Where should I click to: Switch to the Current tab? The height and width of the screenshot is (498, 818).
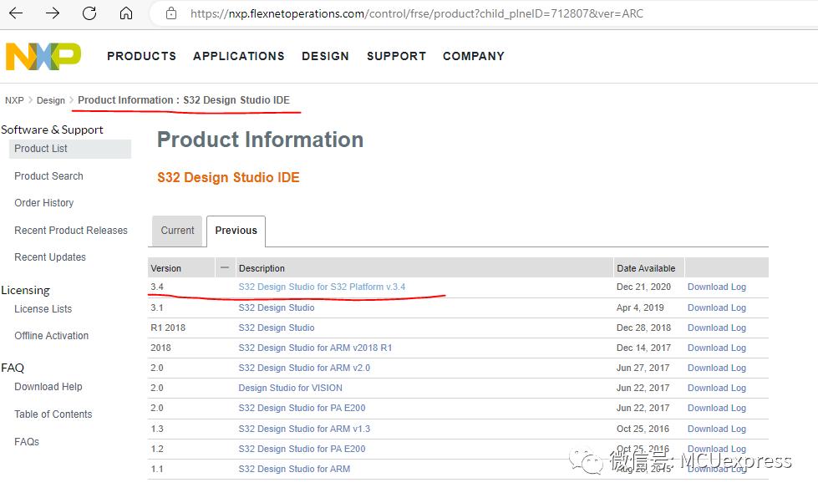click(177, 231)
